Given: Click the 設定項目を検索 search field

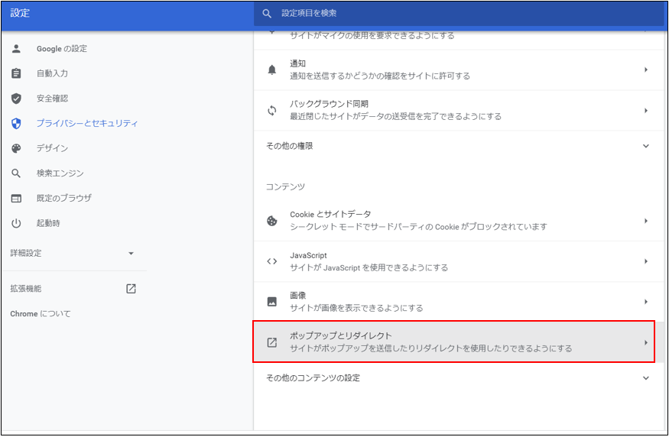Looking at the screenshot, I should click(x=459, y=14).
